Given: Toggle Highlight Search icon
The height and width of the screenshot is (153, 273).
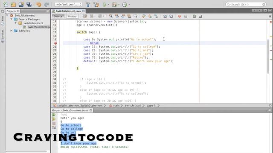Looking at the screenshot, I should coord(129,16).
